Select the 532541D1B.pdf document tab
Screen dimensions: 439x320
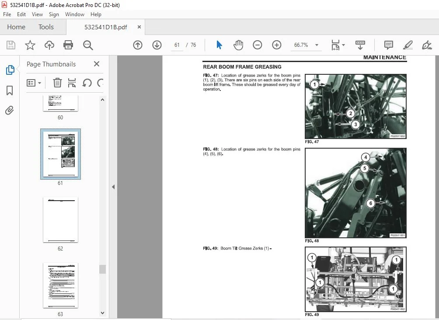105,27
